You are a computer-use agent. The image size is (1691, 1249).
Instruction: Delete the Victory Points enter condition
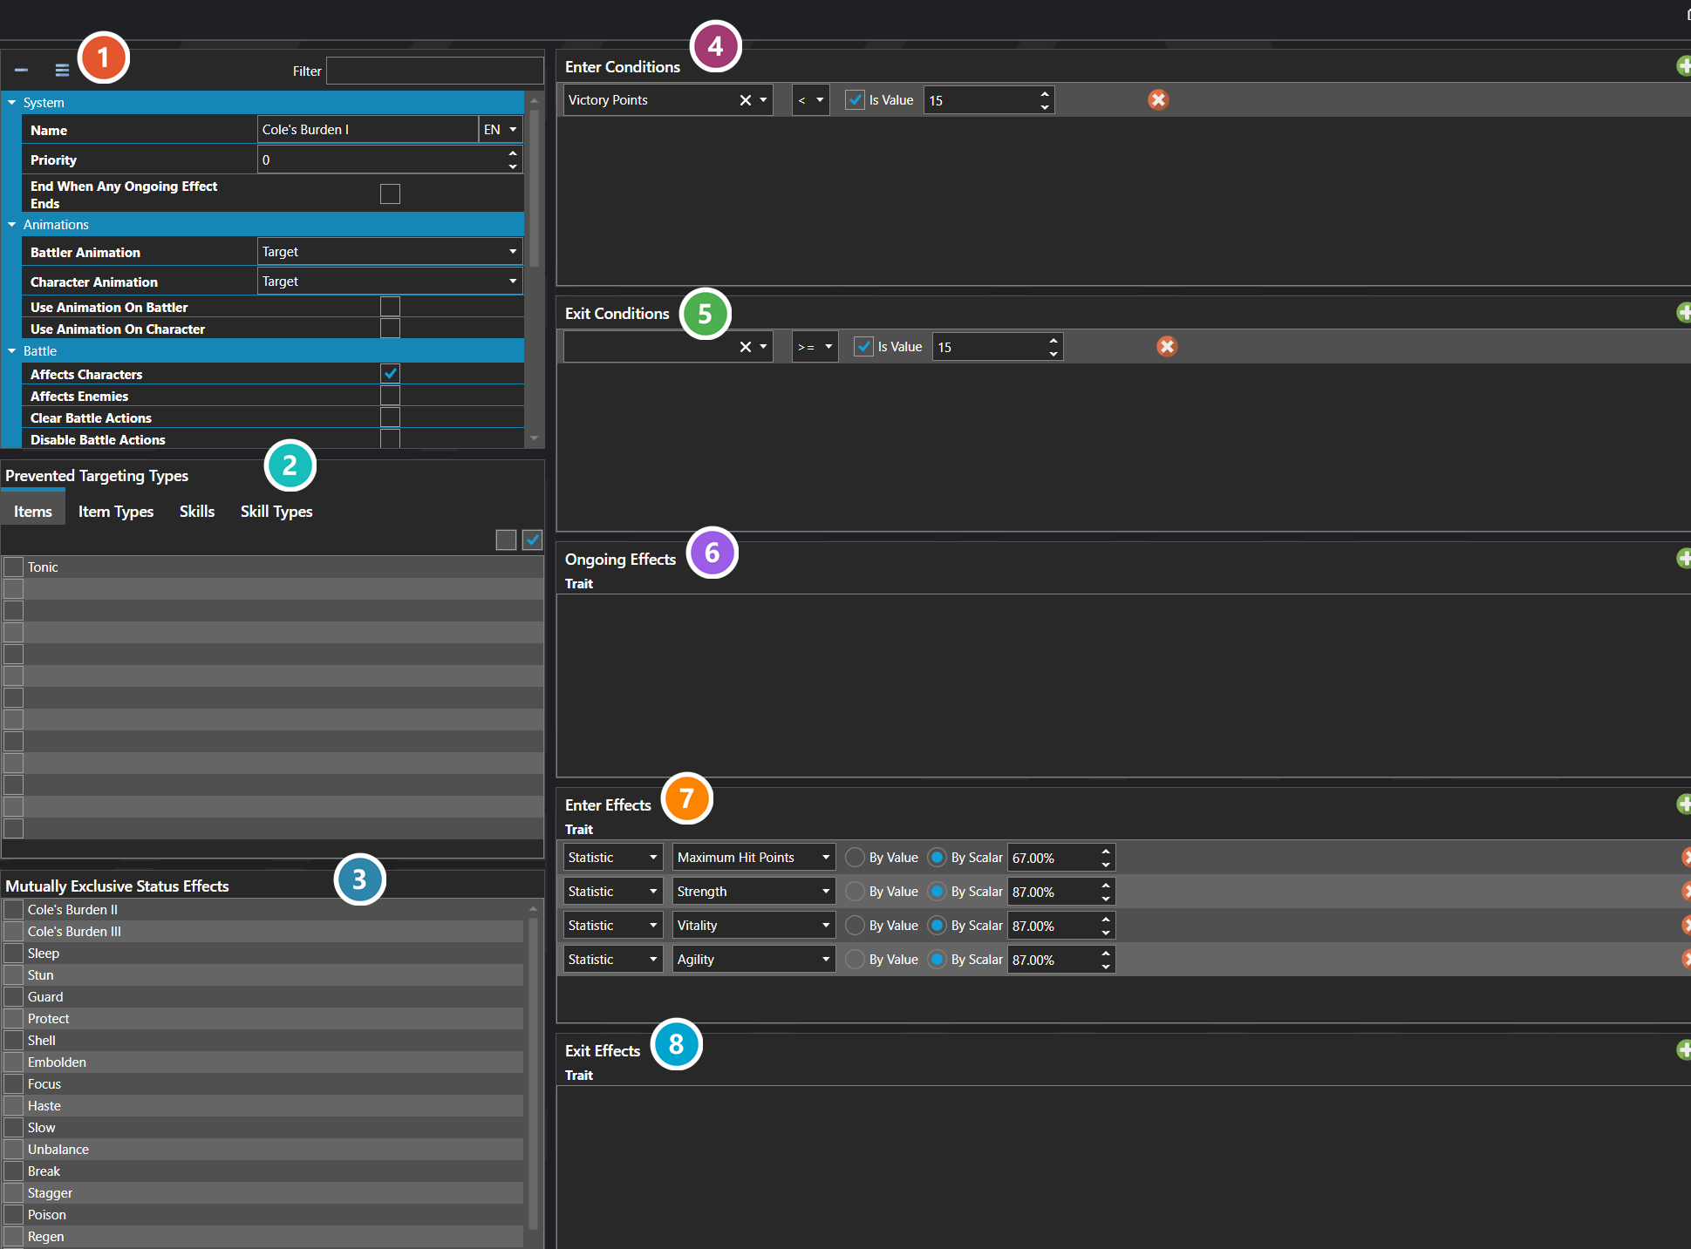click(x=1158, y=100)
